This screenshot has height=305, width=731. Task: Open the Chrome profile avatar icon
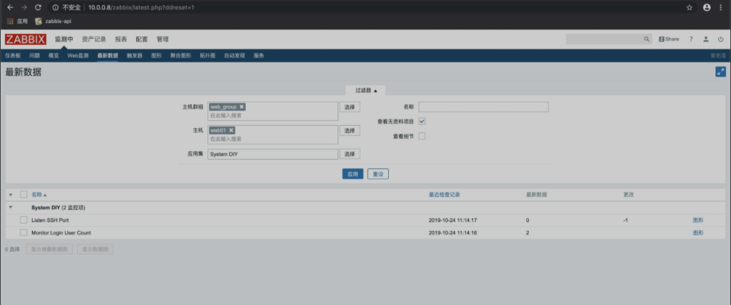pyautogui.click(x=706, y=7)
